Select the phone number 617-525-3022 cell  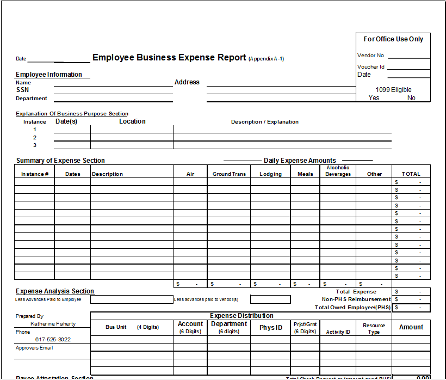click(52, 340)
